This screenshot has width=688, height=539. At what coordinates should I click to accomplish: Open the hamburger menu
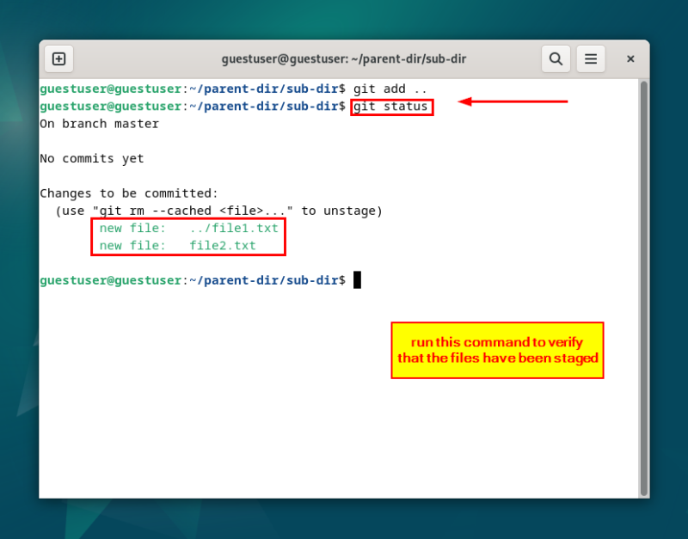pos(591,58)
